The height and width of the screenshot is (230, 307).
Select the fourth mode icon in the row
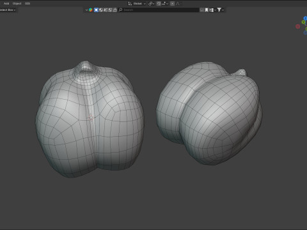(x=110, y=10)
